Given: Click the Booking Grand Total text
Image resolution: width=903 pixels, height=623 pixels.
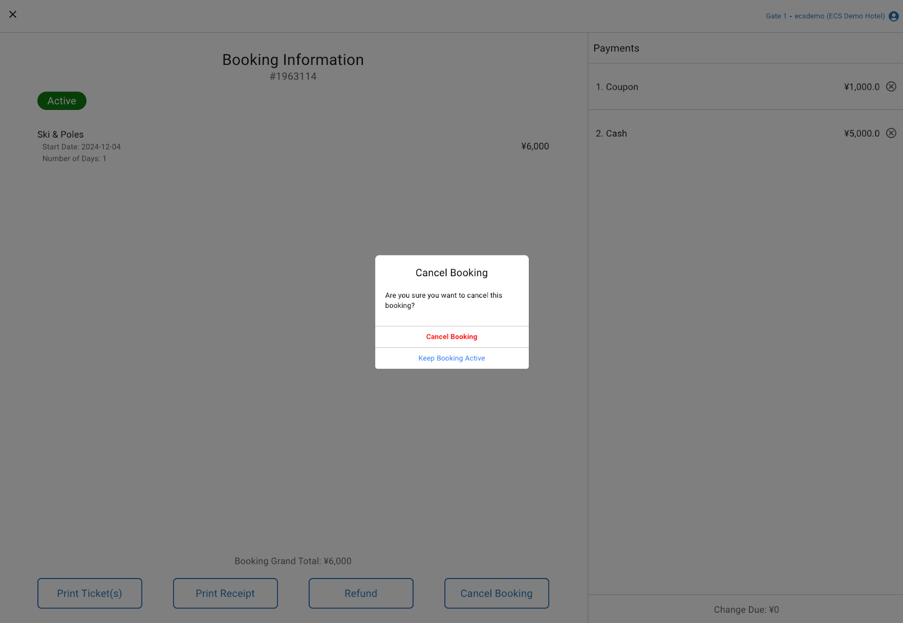Looking at the screenshot, I should pos(293,561).
